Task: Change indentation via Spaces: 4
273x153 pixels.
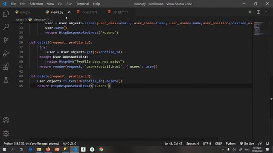Action: pos(192,144)
